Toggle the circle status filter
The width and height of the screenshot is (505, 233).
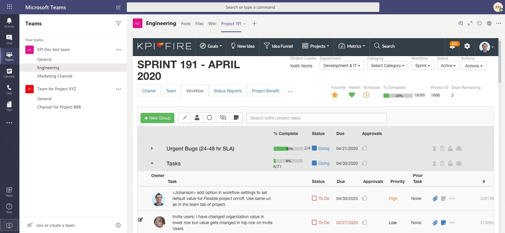coord(210,118)
